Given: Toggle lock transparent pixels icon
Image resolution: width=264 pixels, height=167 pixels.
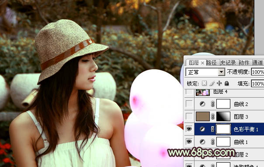Looking at the screenshot, I should 204,83.
